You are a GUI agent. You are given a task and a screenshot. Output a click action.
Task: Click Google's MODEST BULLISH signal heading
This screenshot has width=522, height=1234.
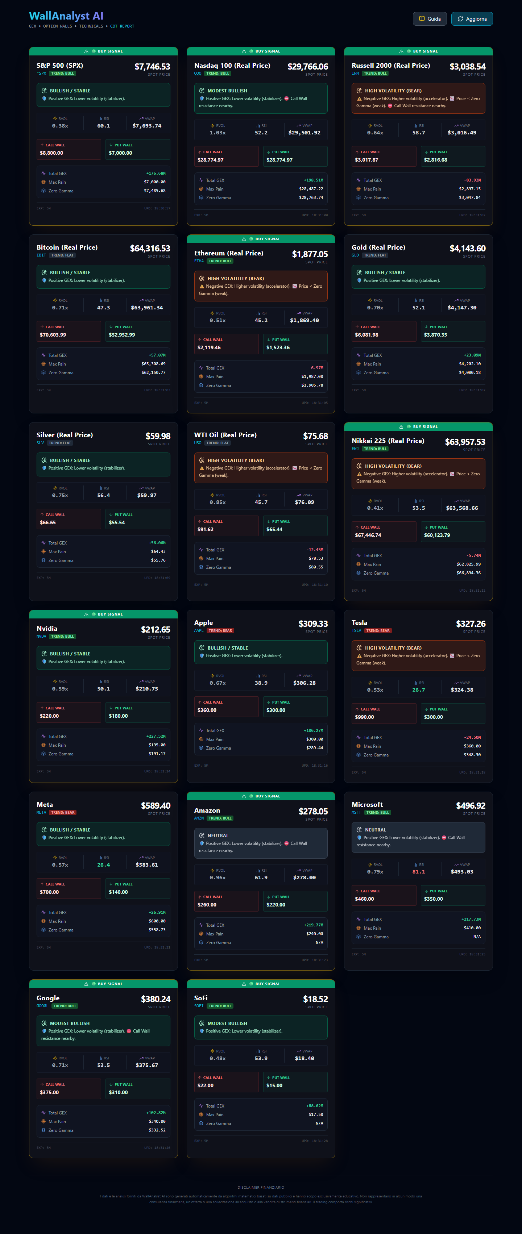coord(70,1023)
